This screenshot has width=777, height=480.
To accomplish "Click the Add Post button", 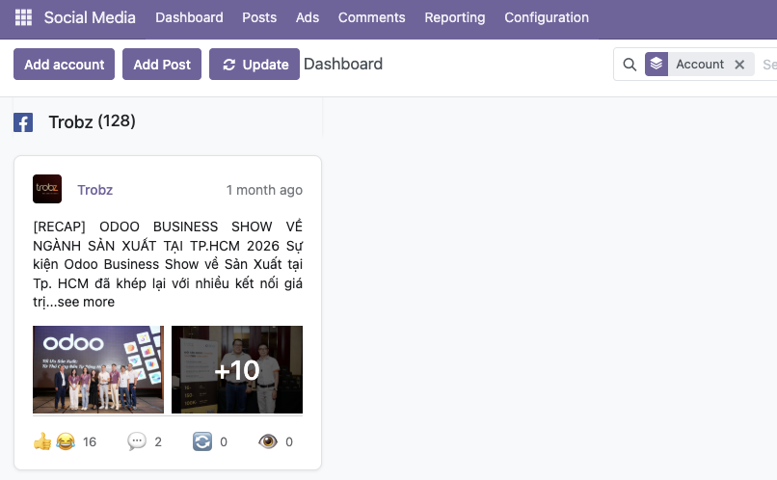I will point(162,64).
